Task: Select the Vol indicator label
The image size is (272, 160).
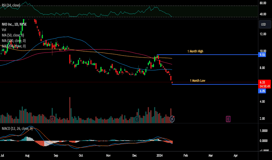Action: (4, 30)
